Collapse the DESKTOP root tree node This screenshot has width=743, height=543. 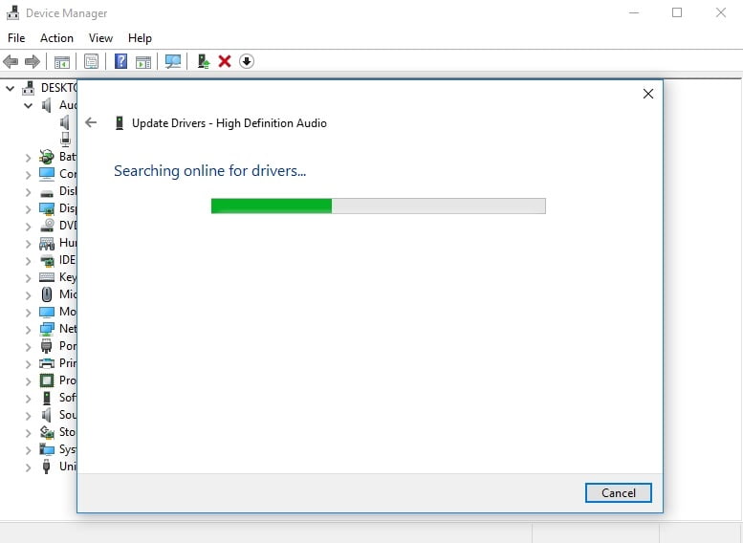point(10,88)
